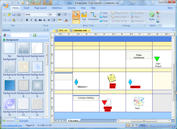177x129 pixels.
Task: Choose the Line drawing tool
Action: pyautogui.click(x=104, y=13)
